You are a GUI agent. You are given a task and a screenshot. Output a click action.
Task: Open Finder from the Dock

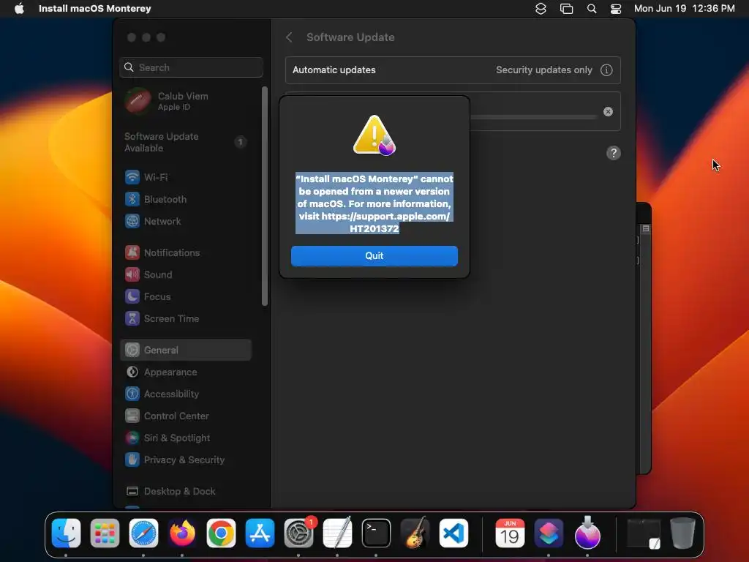coord(66,533)
